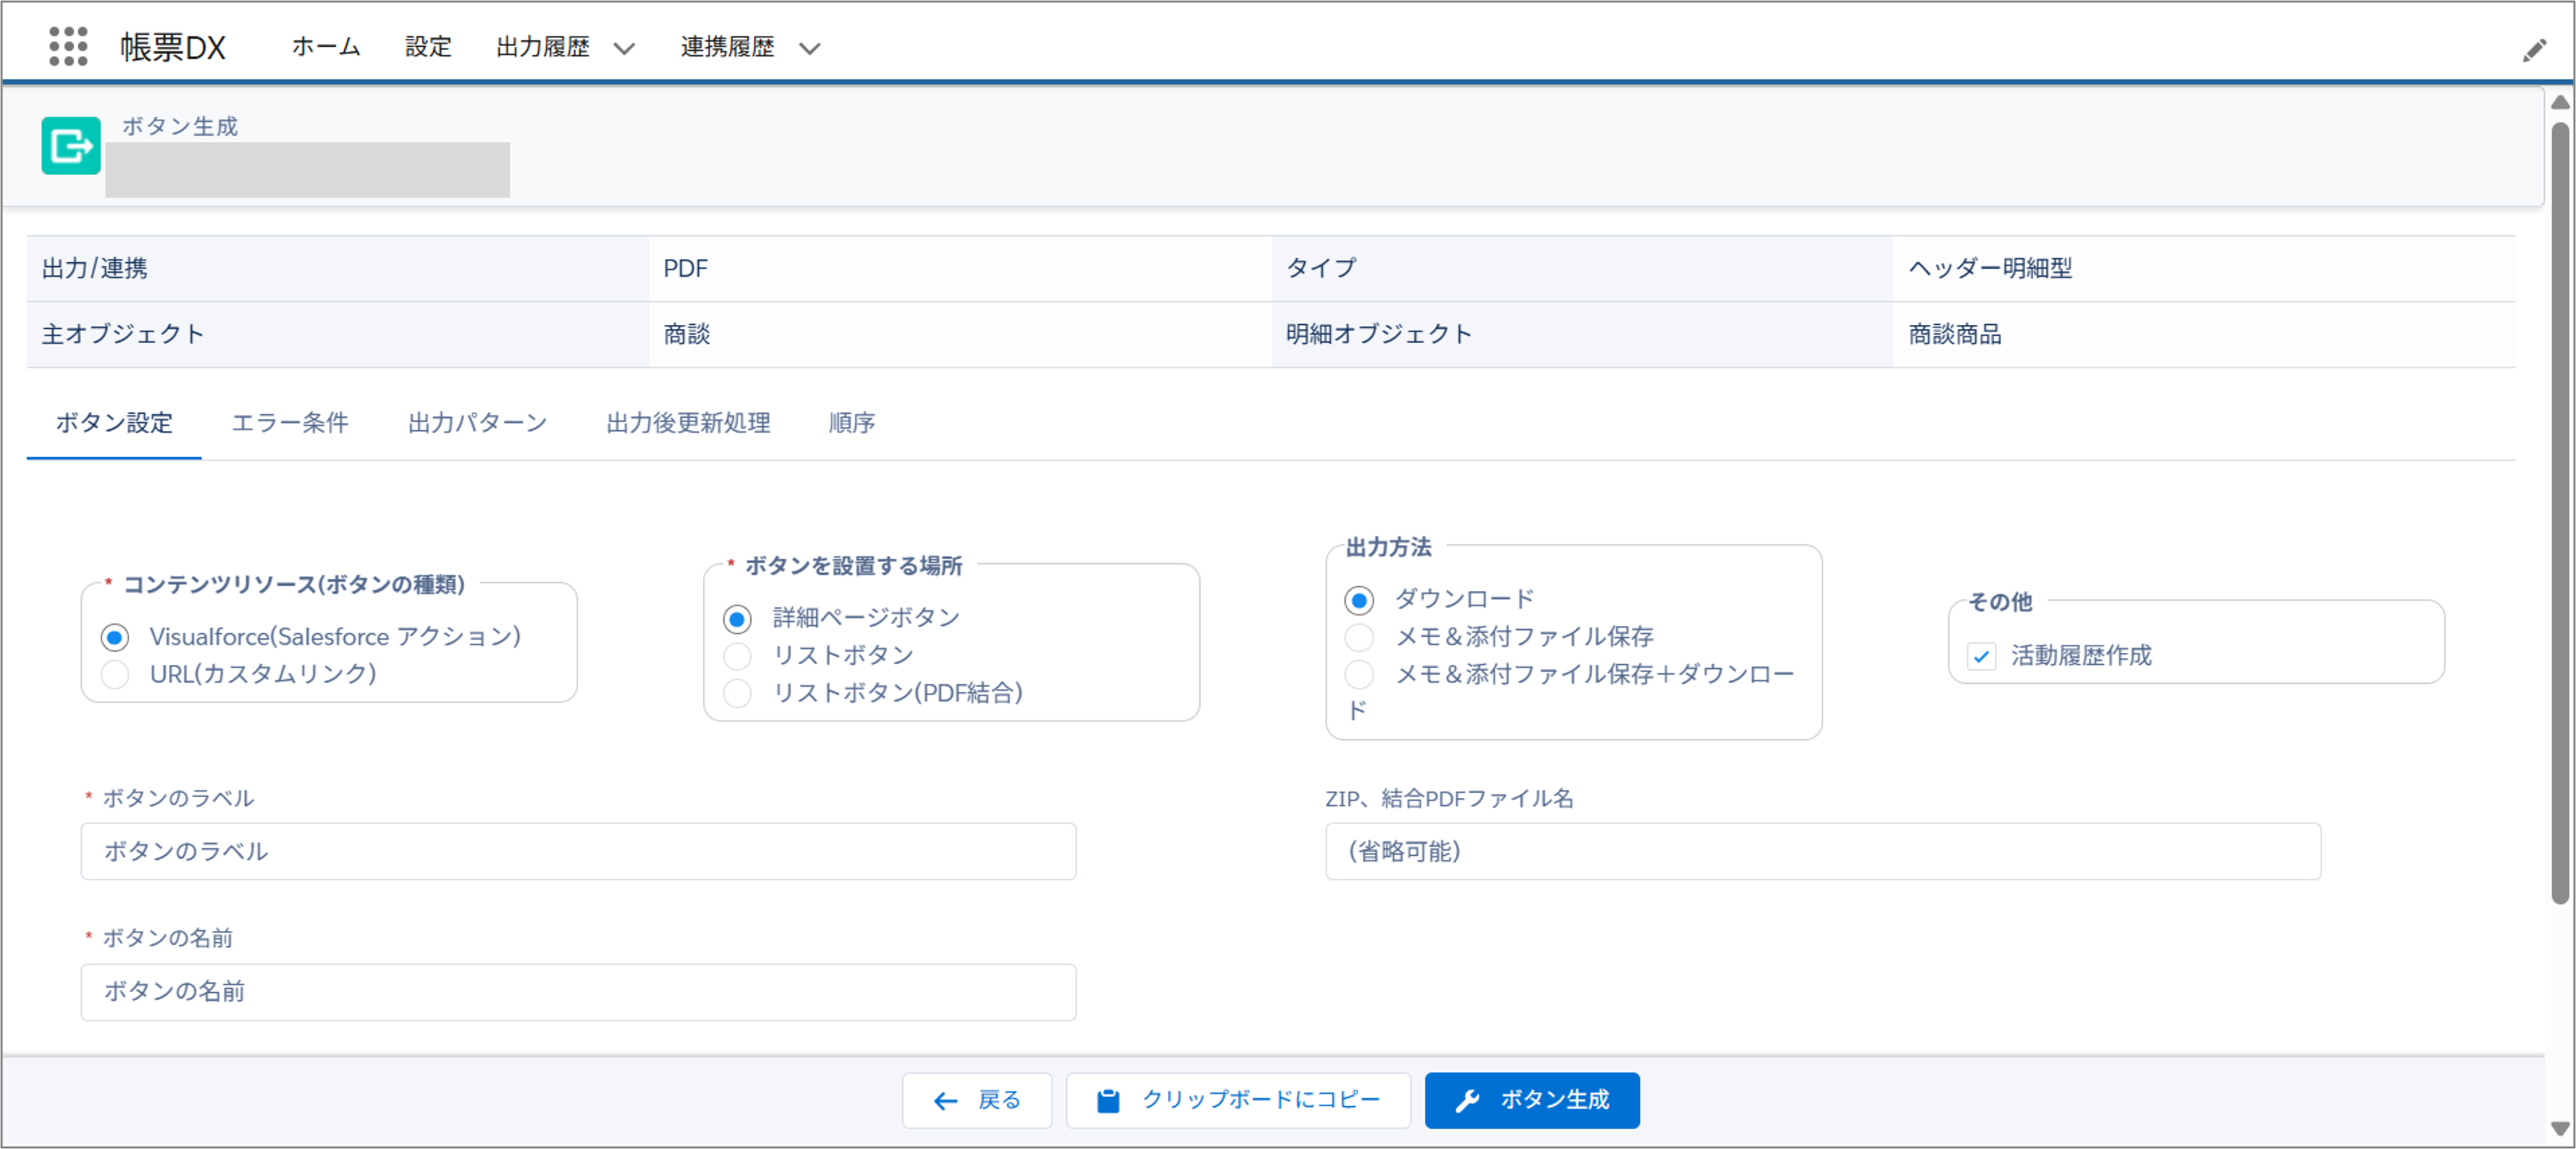This screenshot has height=1149, width=2576.
Task: View the 順序 tab
Action: [851, 422]
